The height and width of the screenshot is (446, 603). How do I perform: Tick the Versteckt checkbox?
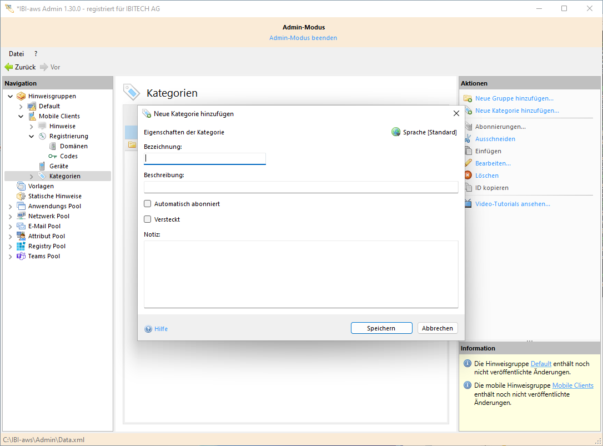tap(148, 219)
